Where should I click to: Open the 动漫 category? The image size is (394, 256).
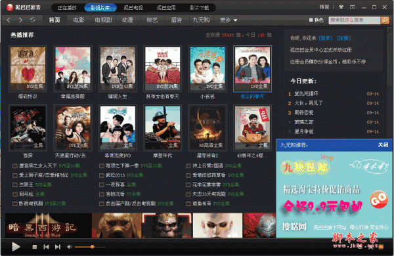127,20
